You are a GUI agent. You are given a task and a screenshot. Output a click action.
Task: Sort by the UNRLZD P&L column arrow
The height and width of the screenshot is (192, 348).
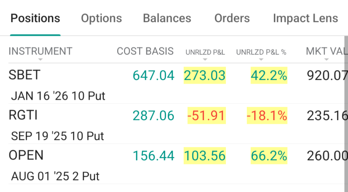tap(205, 59)
